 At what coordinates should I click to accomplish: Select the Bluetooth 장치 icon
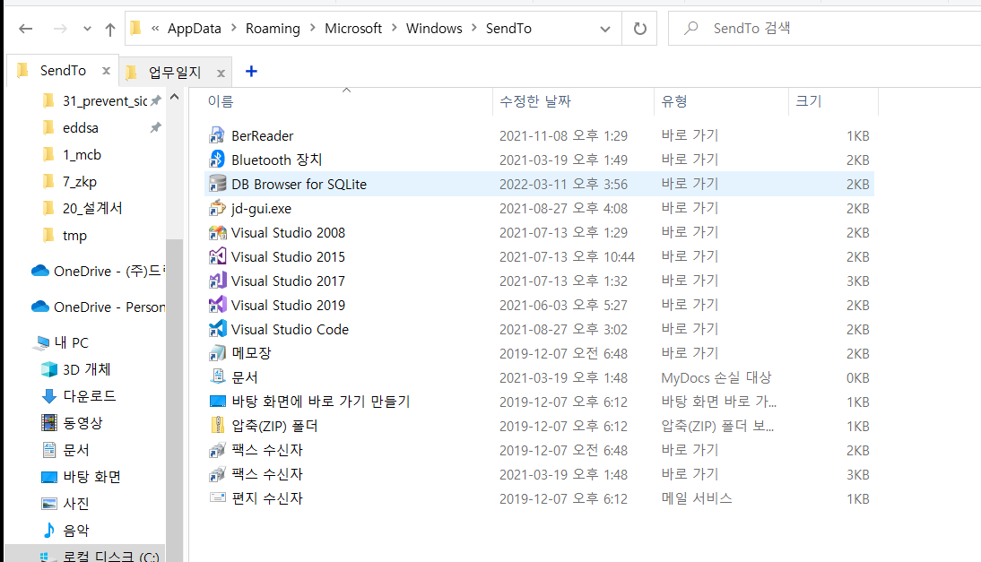click(x=217, y=160)
